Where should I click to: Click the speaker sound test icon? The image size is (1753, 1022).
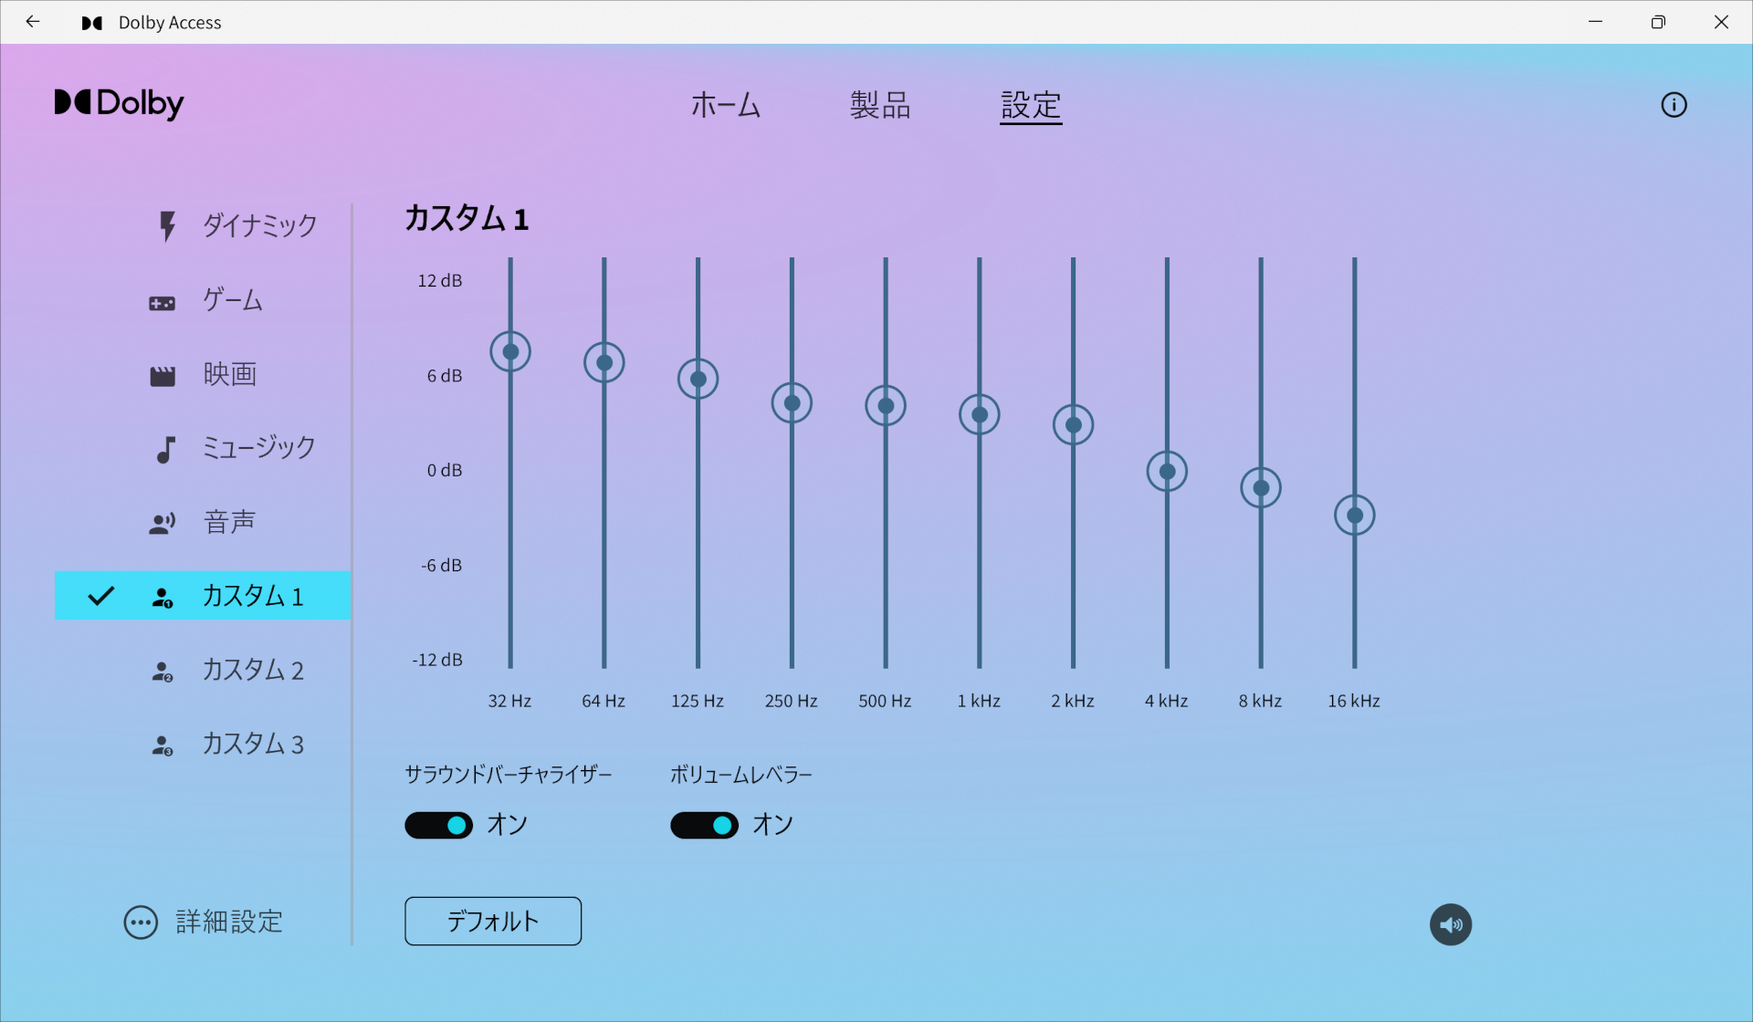pyautogui.click(x=1450, y=924)
